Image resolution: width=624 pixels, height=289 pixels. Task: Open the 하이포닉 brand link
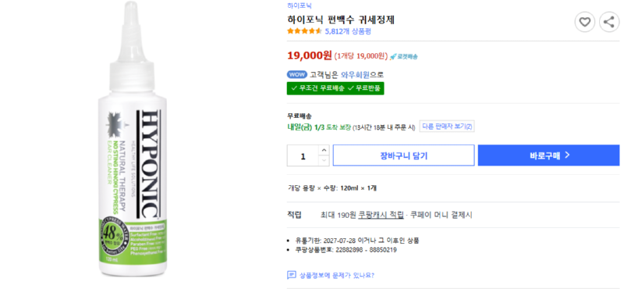[x=300, y=5]
